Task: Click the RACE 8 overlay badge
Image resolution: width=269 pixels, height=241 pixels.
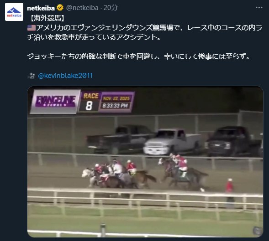Action: pos(90,102)
